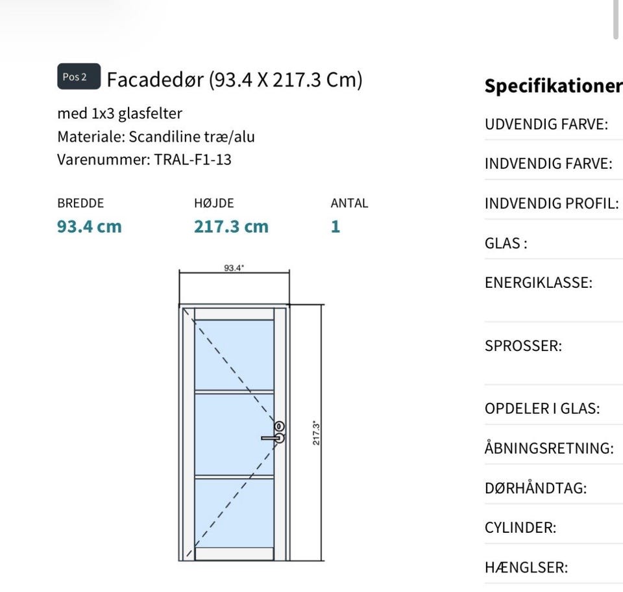Click the Specifikationer heading
Viewport: 623px width, 592px height.
[553, 86]
